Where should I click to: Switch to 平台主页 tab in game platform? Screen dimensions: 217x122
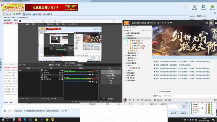(7, 14)
